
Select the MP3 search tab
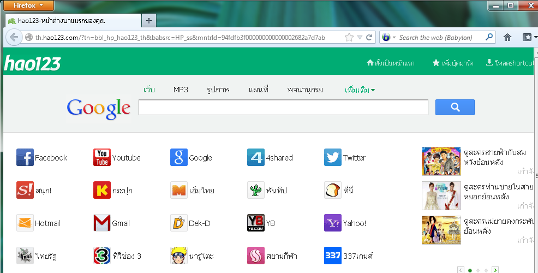181,90
